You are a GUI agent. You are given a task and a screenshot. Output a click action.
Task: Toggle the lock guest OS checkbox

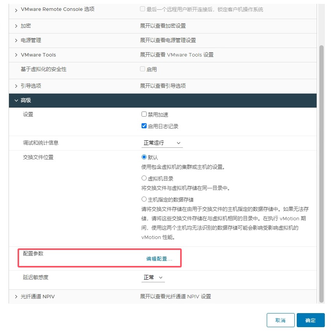[142, 9]
